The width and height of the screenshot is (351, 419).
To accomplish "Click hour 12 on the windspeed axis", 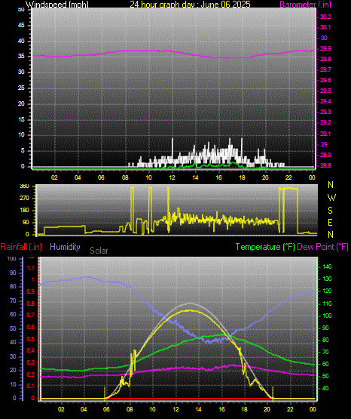I will pos(172,177).
